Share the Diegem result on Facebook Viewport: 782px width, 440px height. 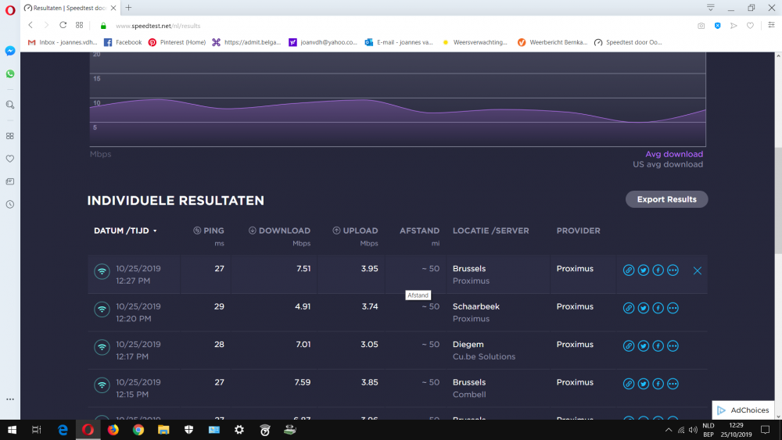[x=658, y=345]
